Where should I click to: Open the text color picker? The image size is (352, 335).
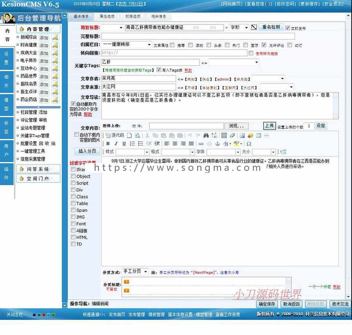click(x=227, y=144)
